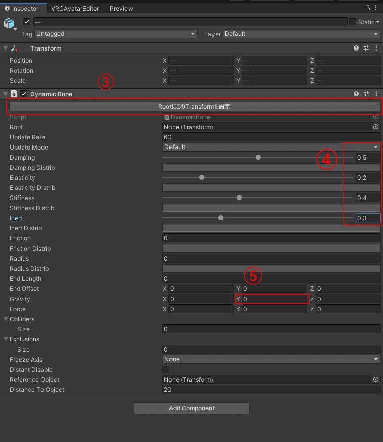Image resolution: width=383 pixels, height=442 pixels.
Task: Click the Rotation Y field
Action: [x=274, y=71]
